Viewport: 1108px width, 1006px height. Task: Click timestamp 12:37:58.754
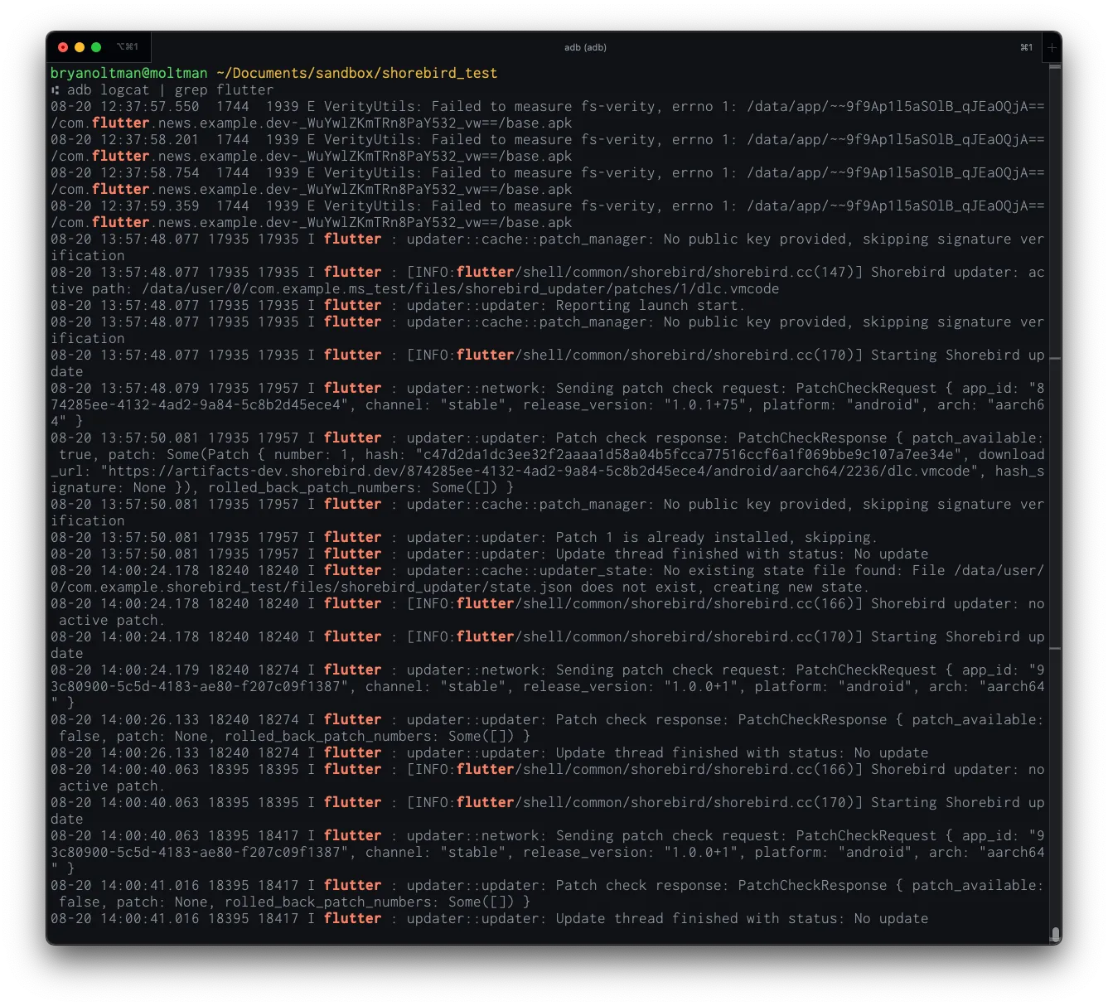click(150, 172)
